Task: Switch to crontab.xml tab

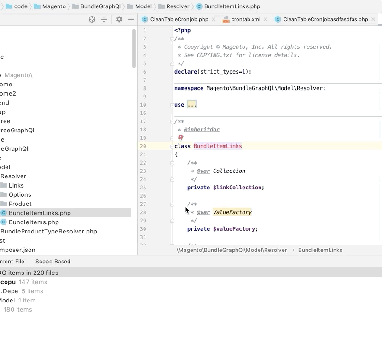Action: 246,19
